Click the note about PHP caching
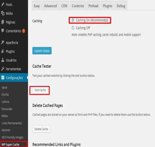The height and width of the screenshot is (147, 155). coord(106,35)
